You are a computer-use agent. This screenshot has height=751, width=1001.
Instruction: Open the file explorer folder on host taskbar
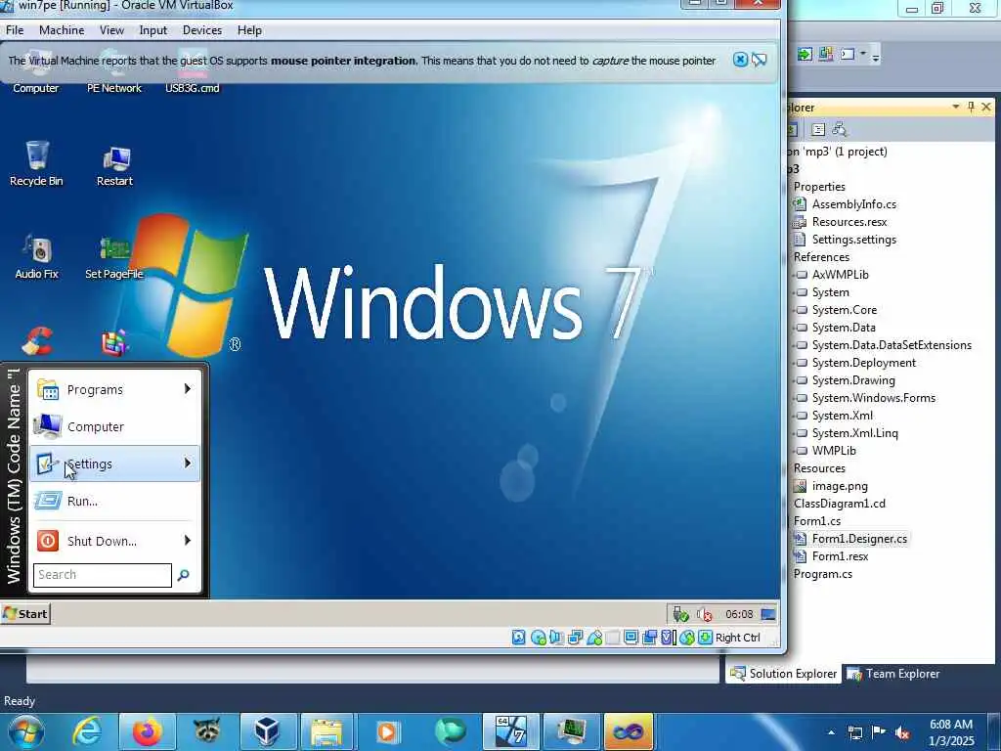coord(327,731)
